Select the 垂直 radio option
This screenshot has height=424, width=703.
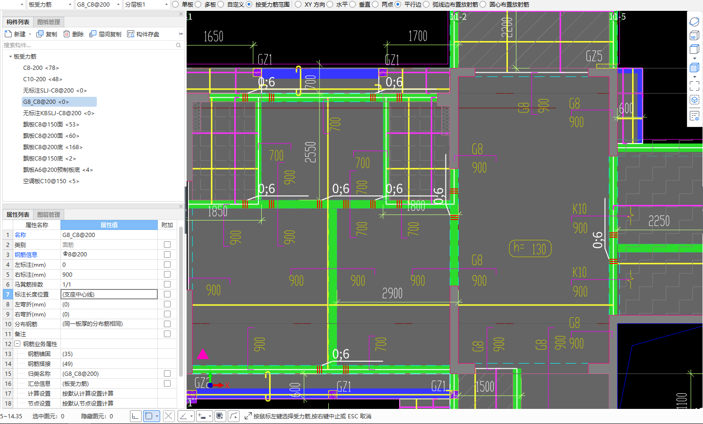pos(352,4)
